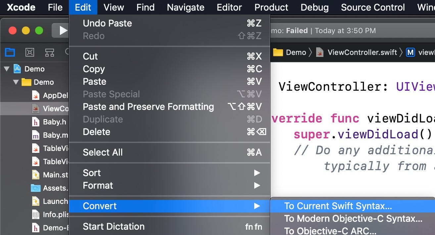
Task: Select the Baby.h header file icon
Action: 36,122
